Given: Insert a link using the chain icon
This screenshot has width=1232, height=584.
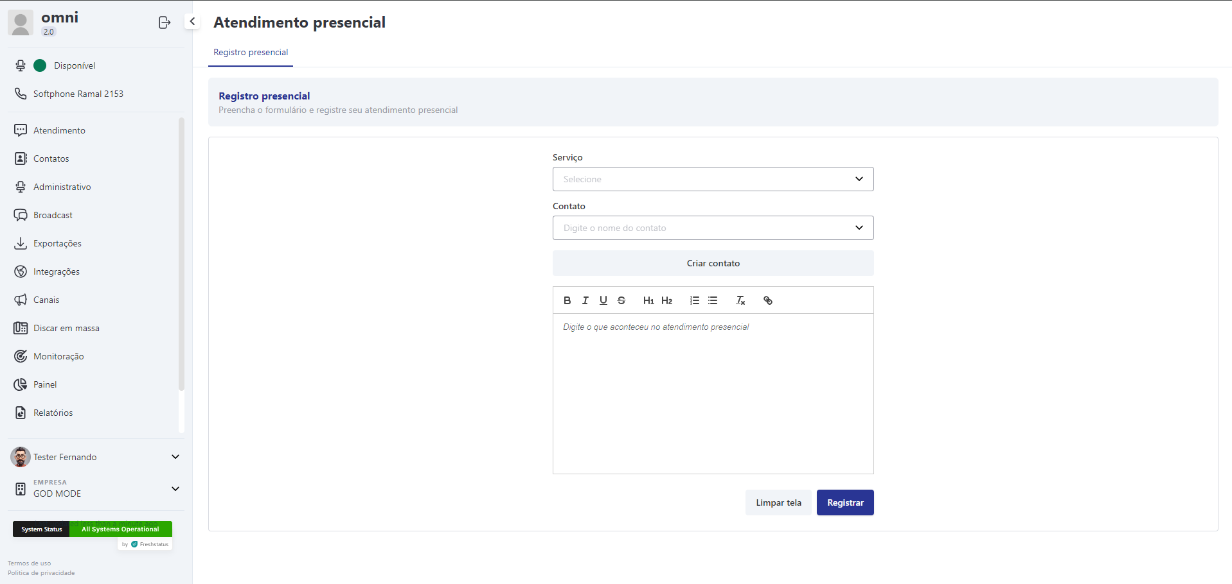Looking at the screenshot, I should [767, 300].
